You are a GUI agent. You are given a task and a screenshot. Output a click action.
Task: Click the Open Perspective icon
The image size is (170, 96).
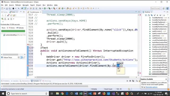[164, 8]
